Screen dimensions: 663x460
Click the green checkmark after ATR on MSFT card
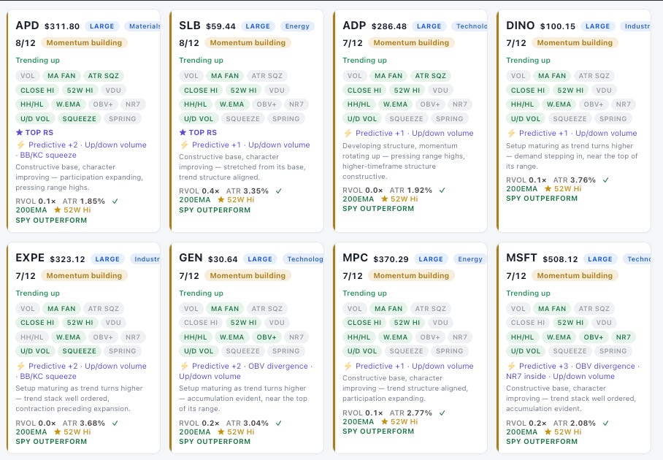[605, 423]
